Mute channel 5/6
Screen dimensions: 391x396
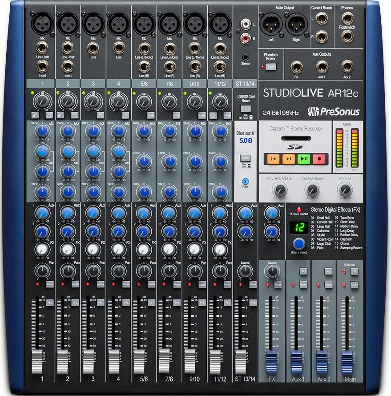coord(151,284)
